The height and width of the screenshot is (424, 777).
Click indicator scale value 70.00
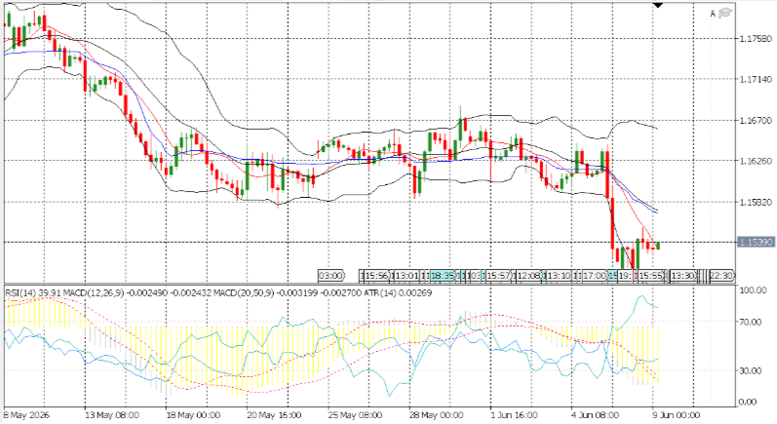(751, 322)
